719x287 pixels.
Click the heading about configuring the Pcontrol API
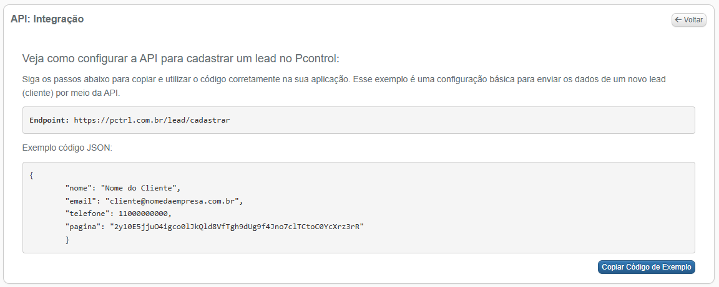coord(180,59)
